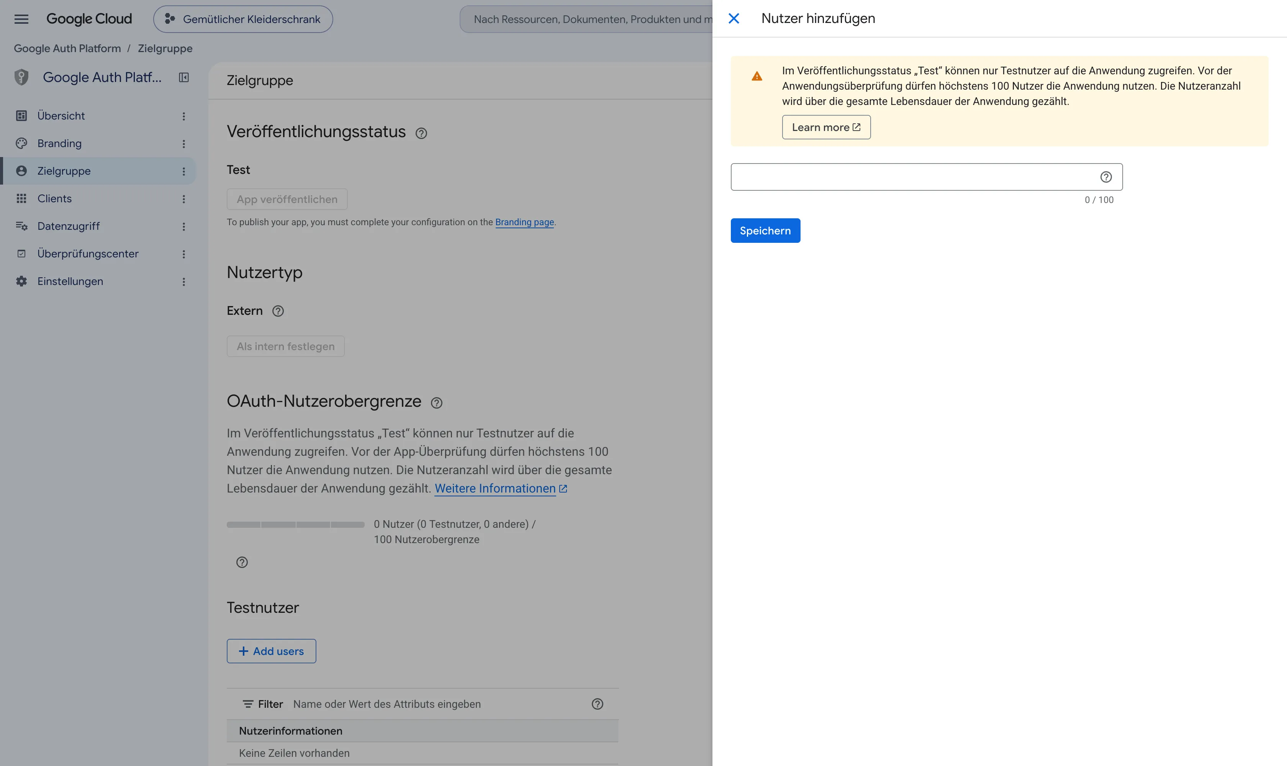Viewport: 1287px width, 766px height.
Task: Click the Zielgruppe person icon
Action: pos(21,171)
